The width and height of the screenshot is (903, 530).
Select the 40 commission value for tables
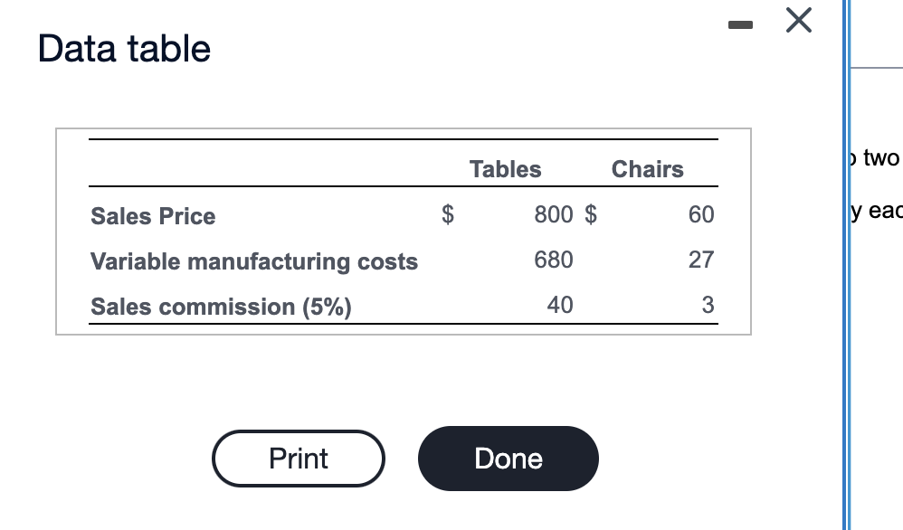560,305
